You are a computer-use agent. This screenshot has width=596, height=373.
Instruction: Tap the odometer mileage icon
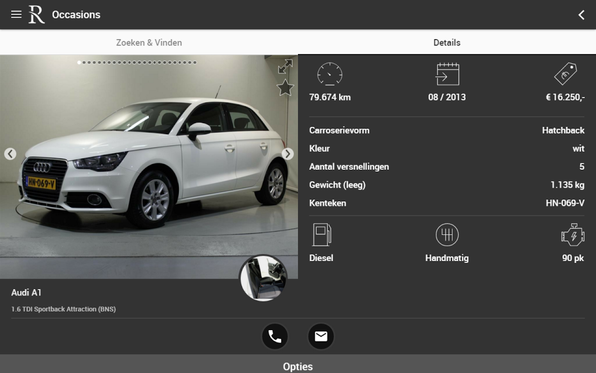tap(330, 74)
